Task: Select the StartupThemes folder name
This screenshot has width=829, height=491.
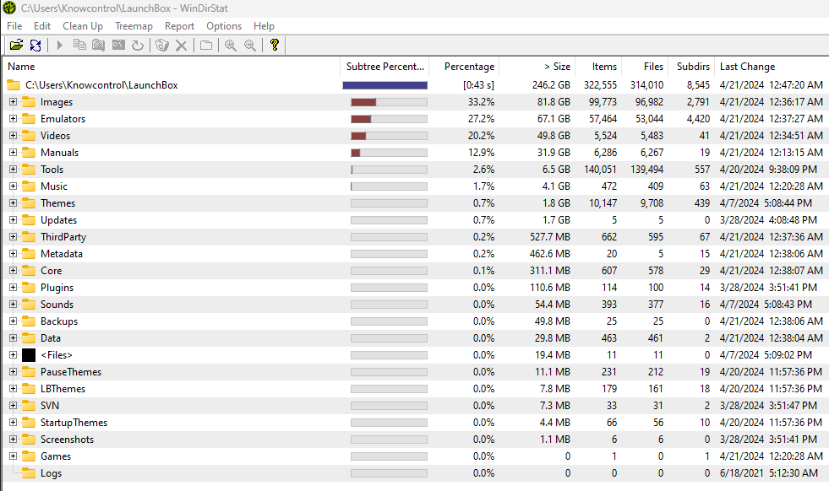Action: pos(74,423)
